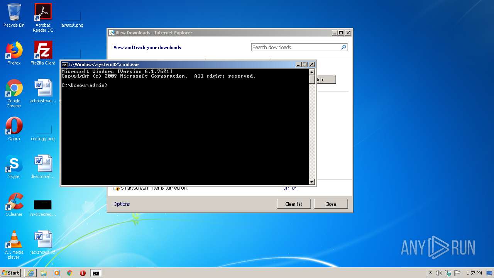Close the View Downloads window
494x278 pixels.
[x=348, y=33]
